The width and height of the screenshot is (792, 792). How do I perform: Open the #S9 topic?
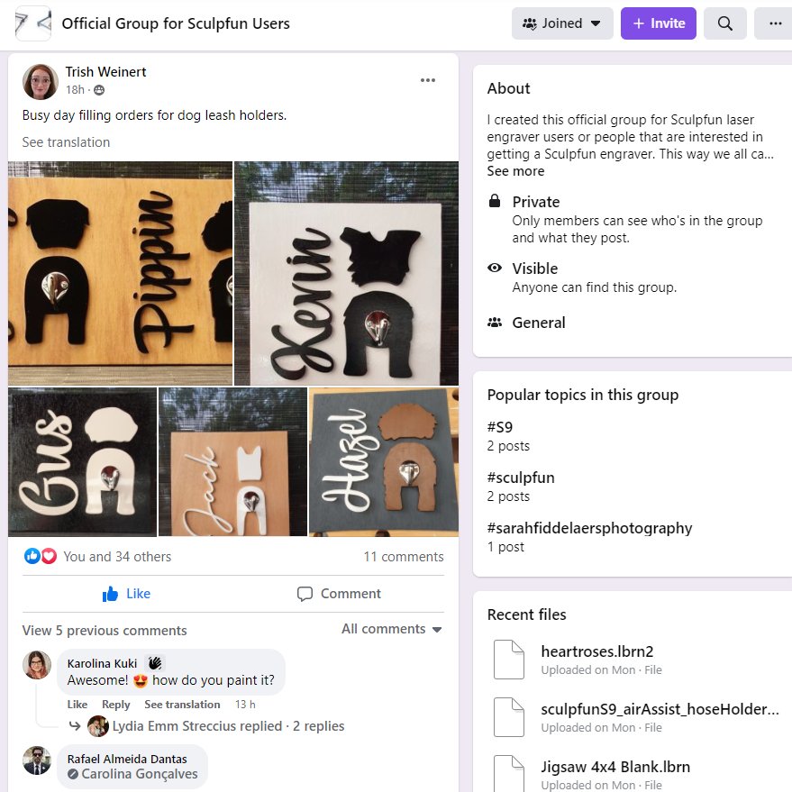click(x=499, y=427)
